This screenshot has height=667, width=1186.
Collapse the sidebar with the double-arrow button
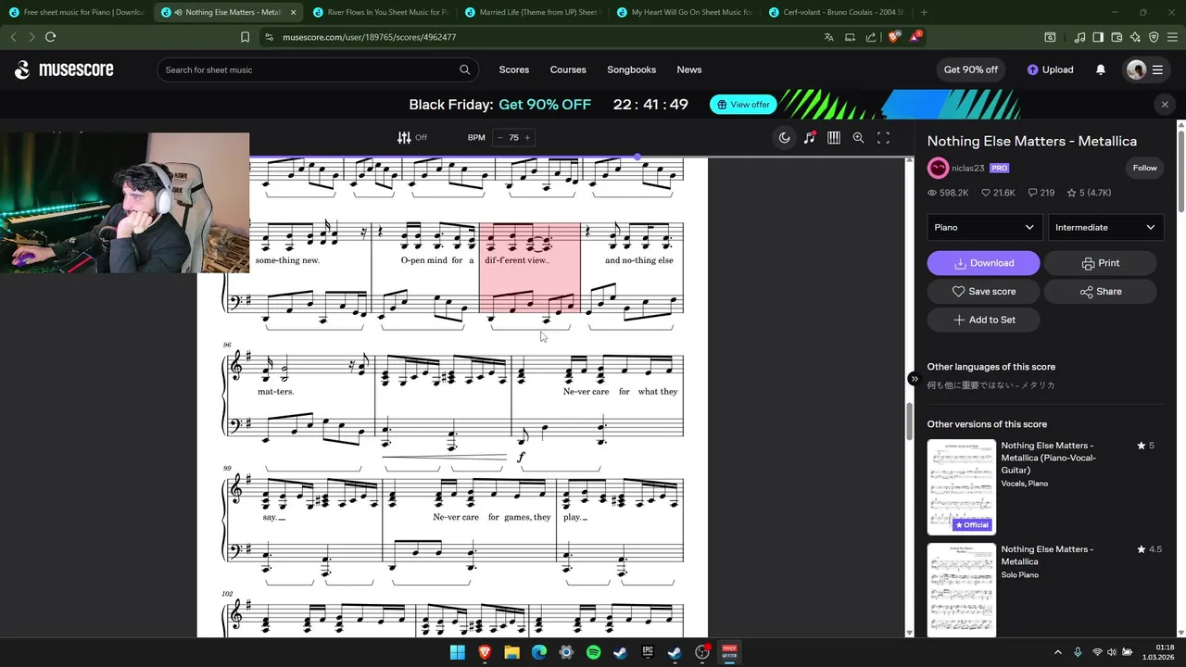914,379
